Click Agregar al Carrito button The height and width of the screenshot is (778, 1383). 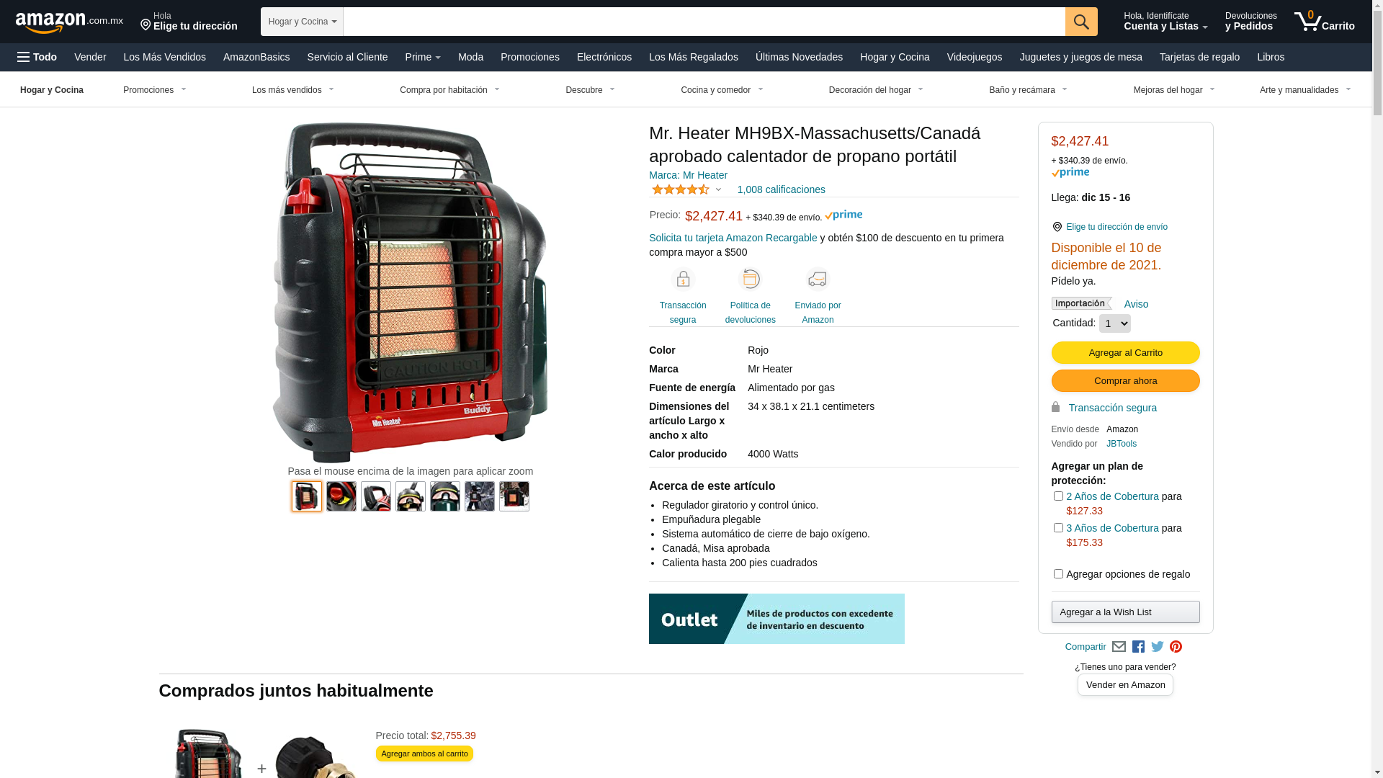pyautogui.click(x=1125, y=352)
